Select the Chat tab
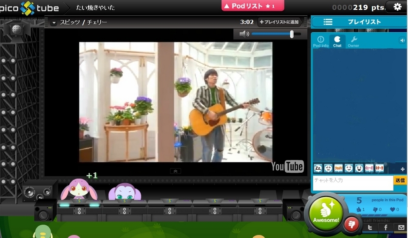The width and height of the screenshot is (408, 238). 337,42
